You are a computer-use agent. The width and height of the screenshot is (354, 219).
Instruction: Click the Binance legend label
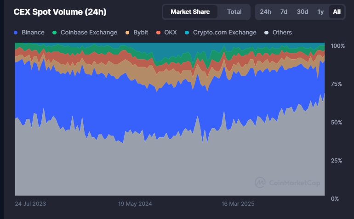point(33,33)
